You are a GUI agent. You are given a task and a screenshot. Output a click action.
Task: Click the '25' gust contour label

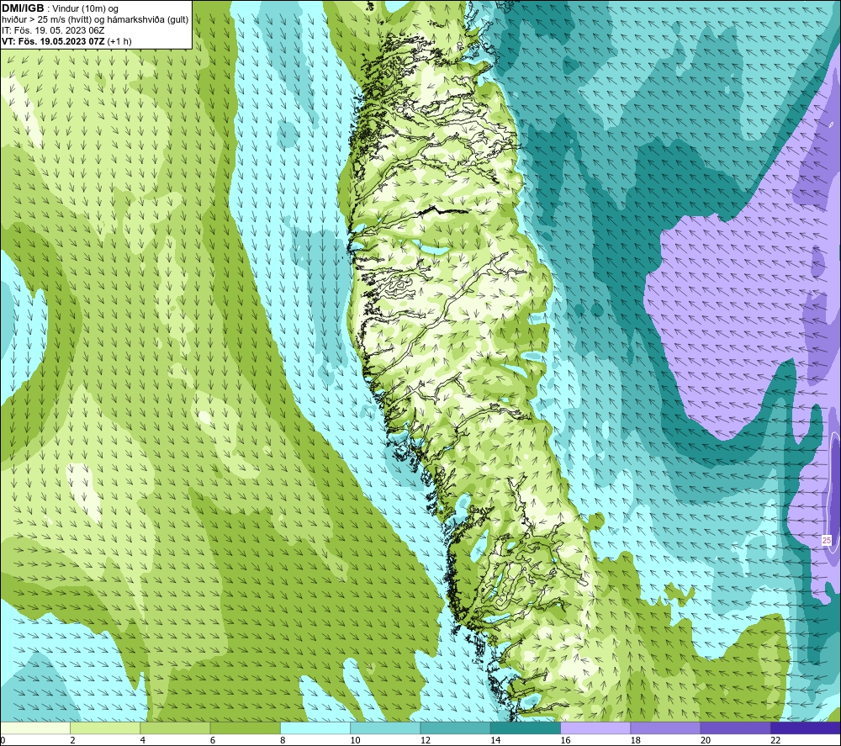[x=827, y=540]
